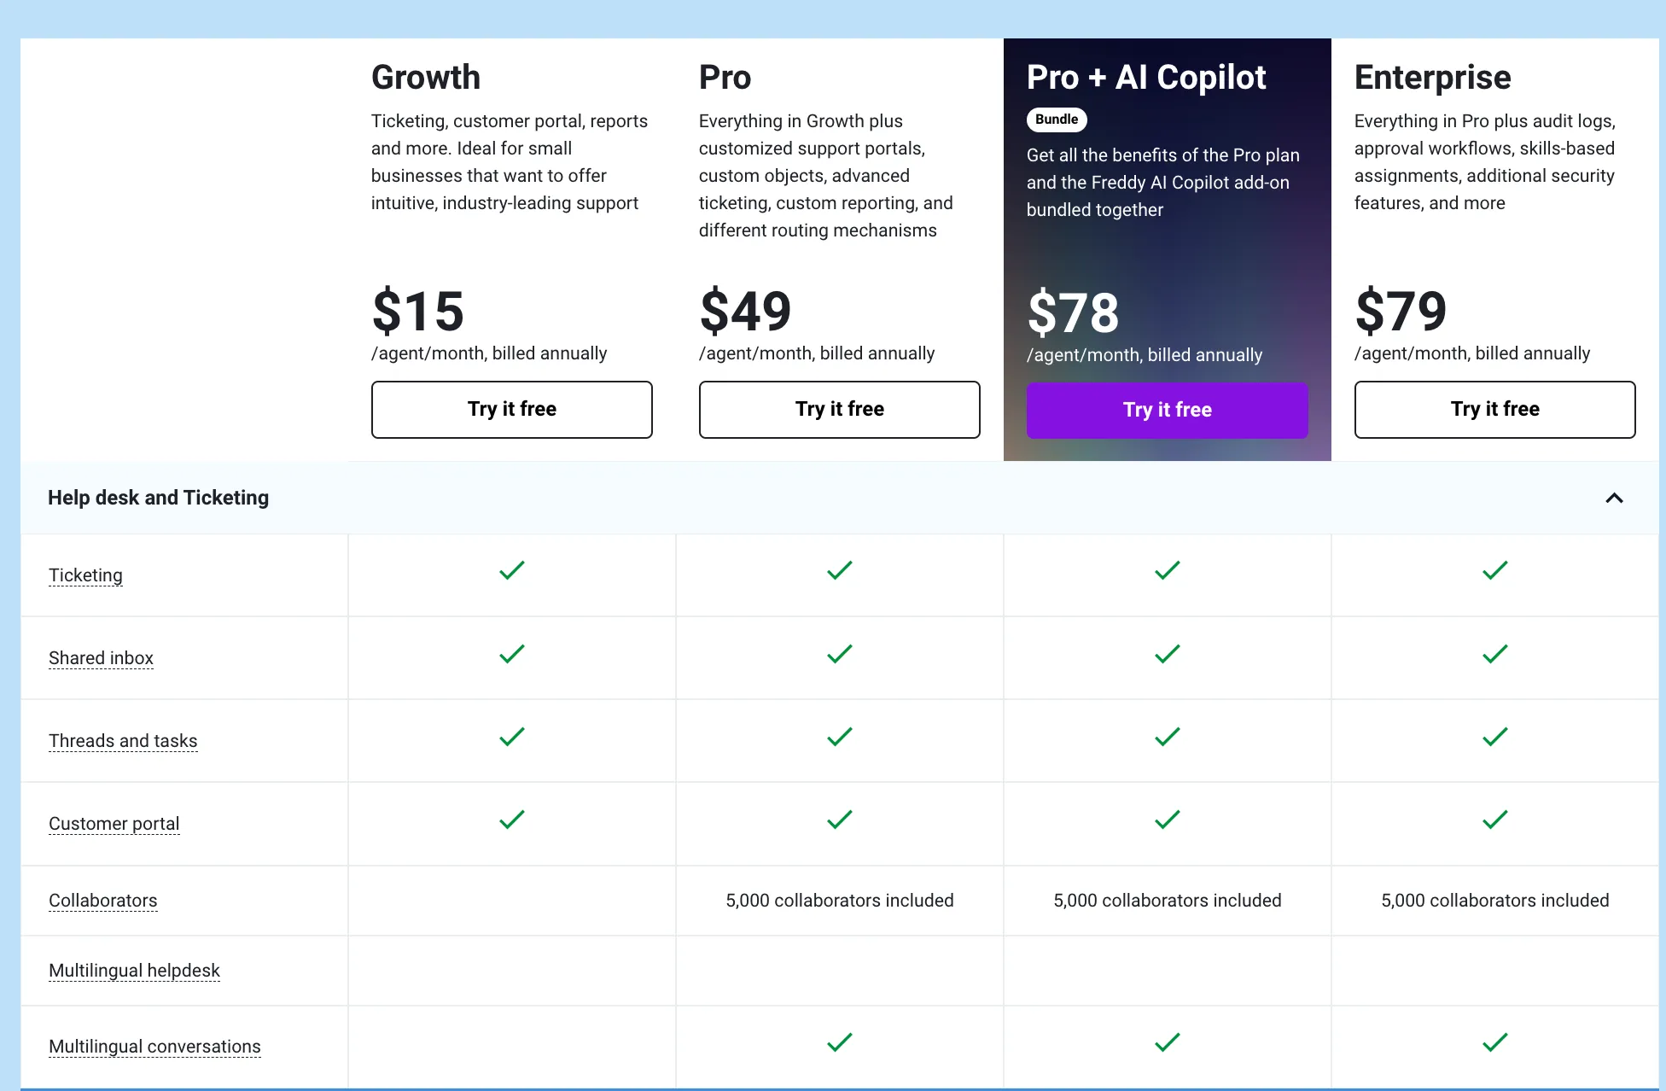Viewport: 1666px width, 1091px height.
Task: Select the Pro + AI Copilot Ticketing checkmark
Action: click(x=1167, y=572)
